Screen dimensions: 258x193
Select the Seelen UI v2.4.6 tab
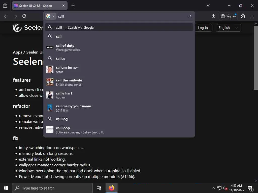[x=40, y=6]
